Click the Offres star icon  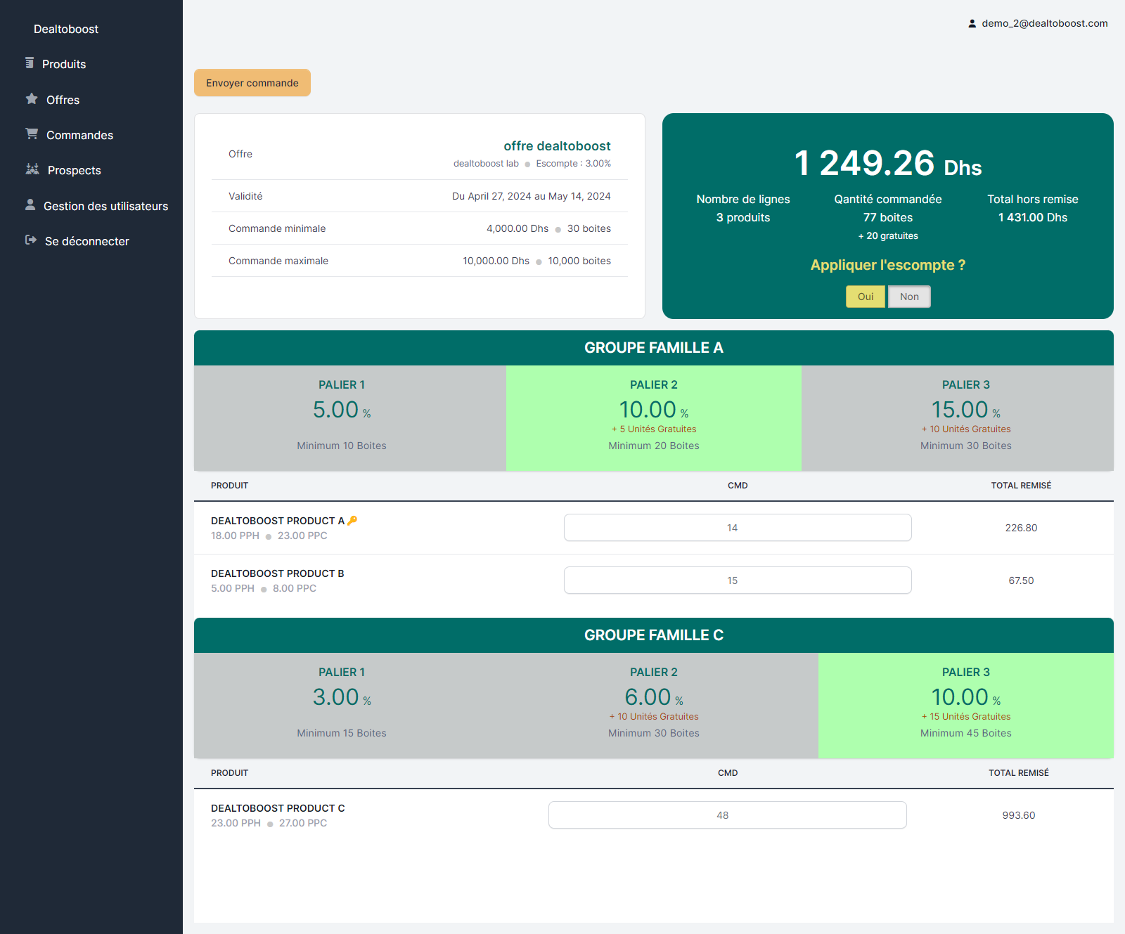tap(32, 99)
